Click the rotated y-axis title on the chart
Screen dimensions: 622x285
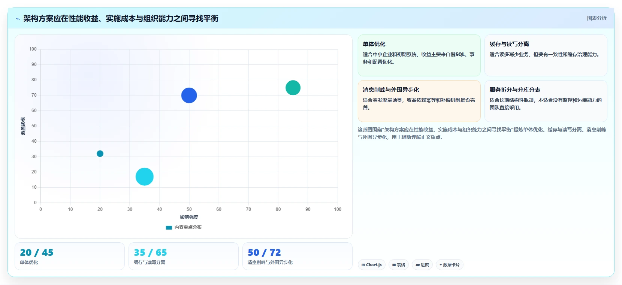23,126
